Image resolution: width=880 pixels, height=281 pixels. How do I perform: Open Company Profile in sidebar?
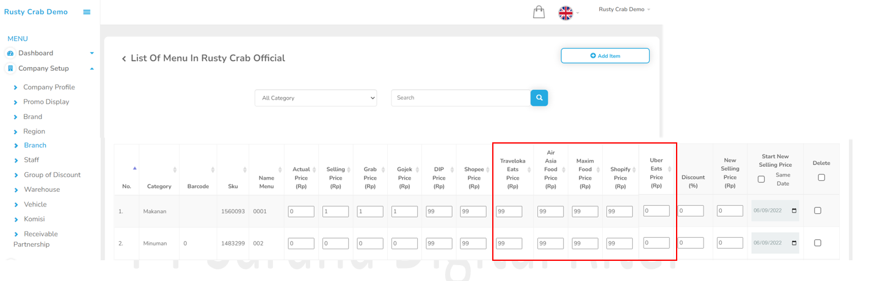pos(49,87)
